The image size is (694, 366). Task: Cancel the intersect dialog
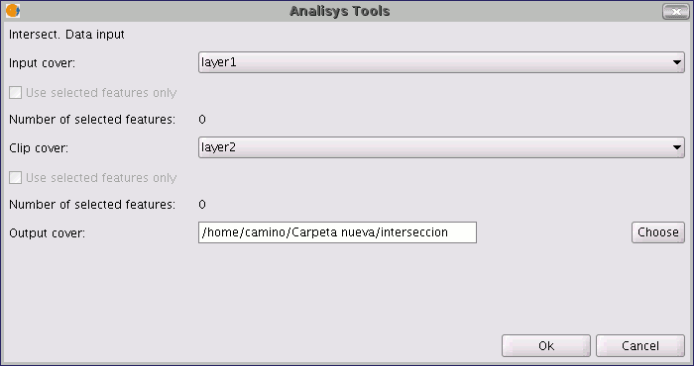coord(640,345)
